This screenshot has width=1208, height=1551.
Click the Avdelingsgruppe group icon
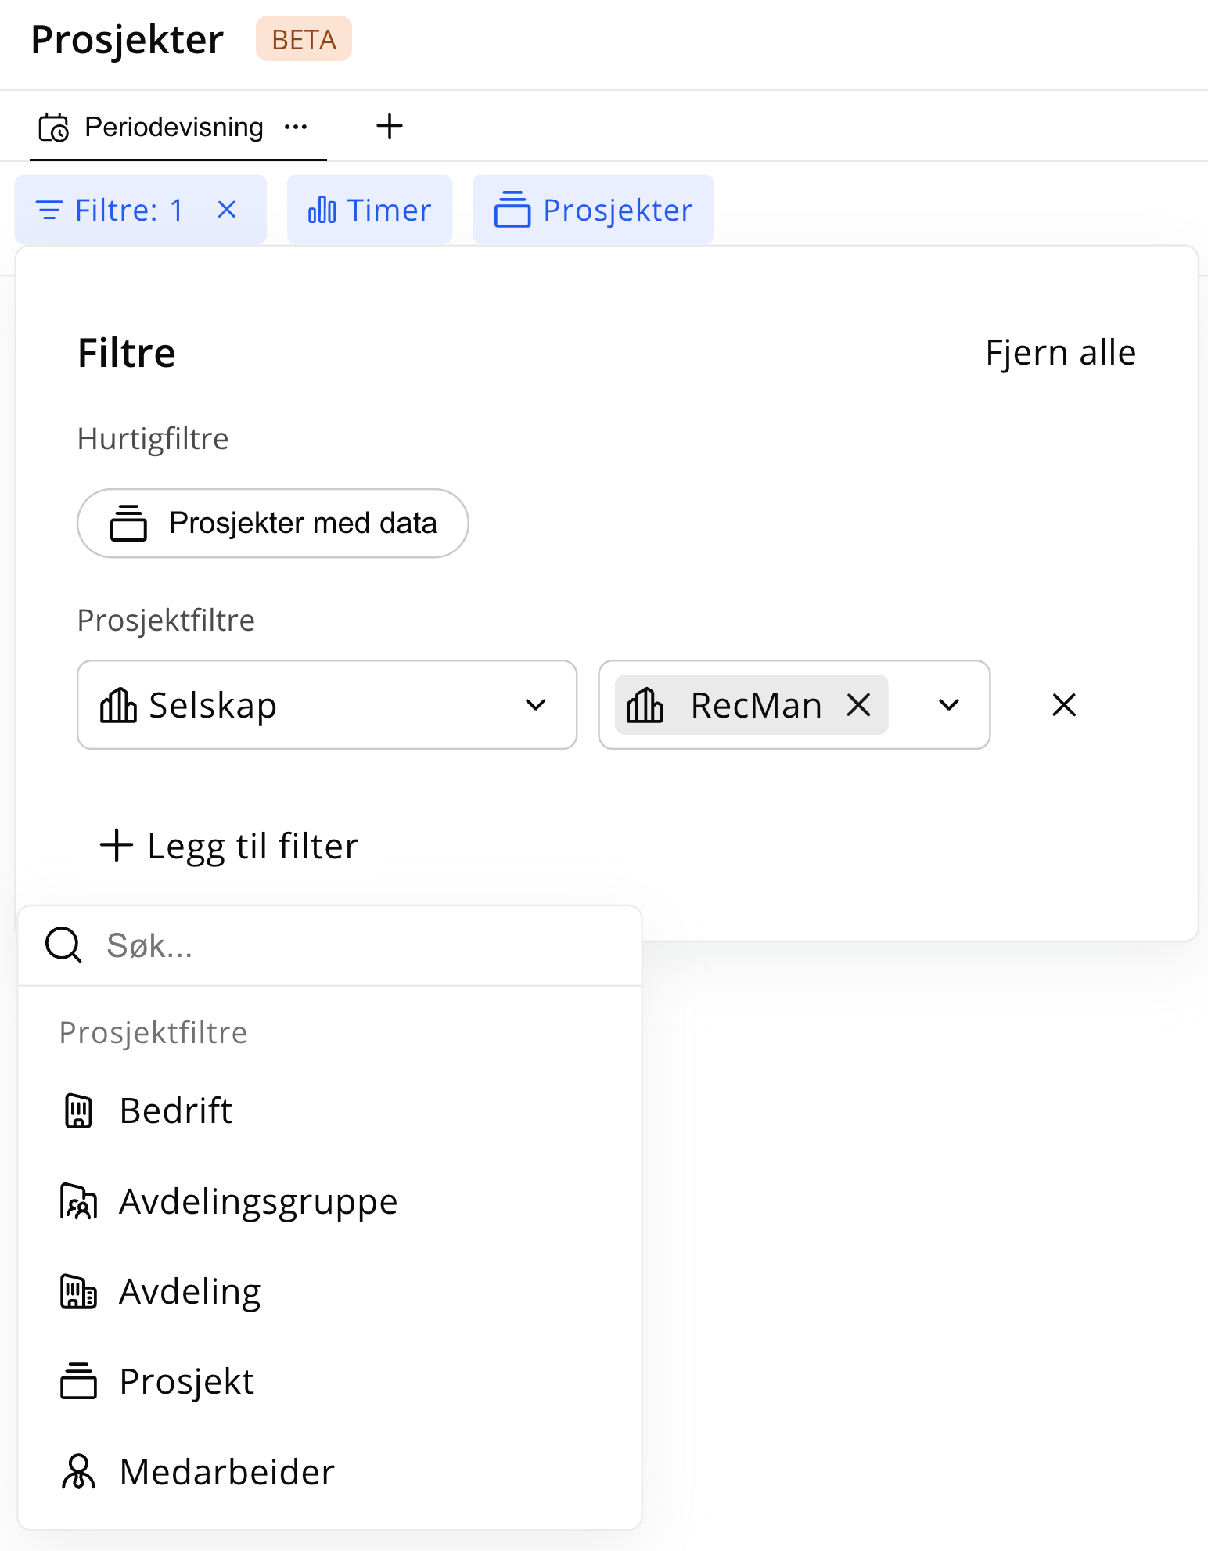tap(78, 1201)
